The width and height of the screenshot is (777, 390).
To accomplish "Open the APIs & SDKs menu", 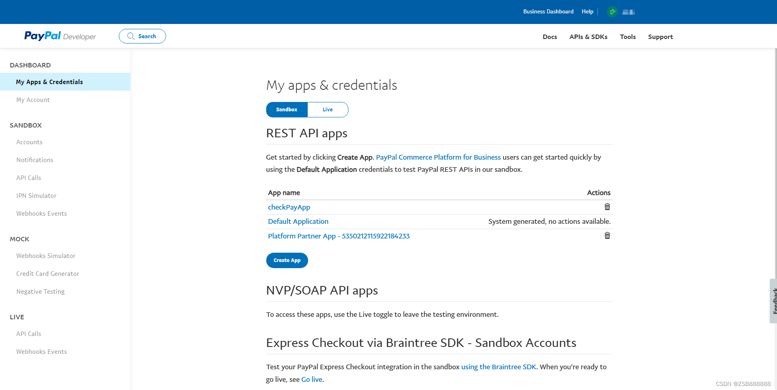I will (588, 37).
